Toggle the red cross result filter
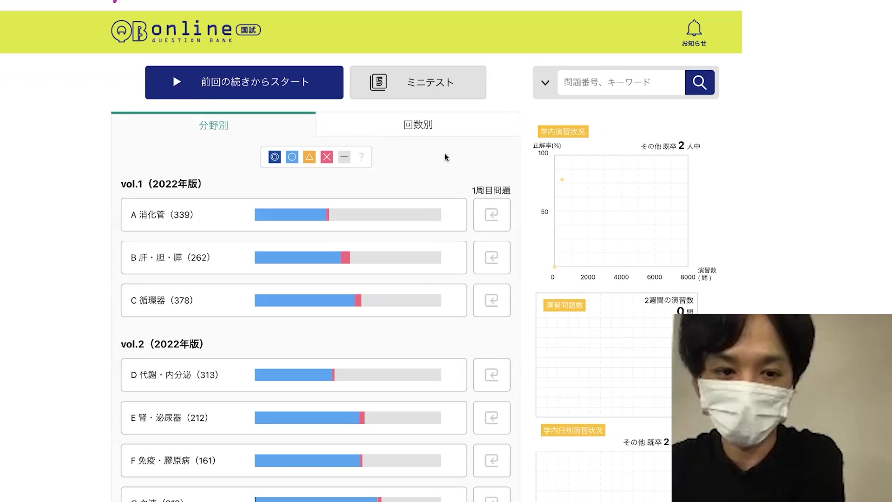Image resolution: width=892 pixels, height=502 pixels. pyautogui.click(x=327, y=157)
